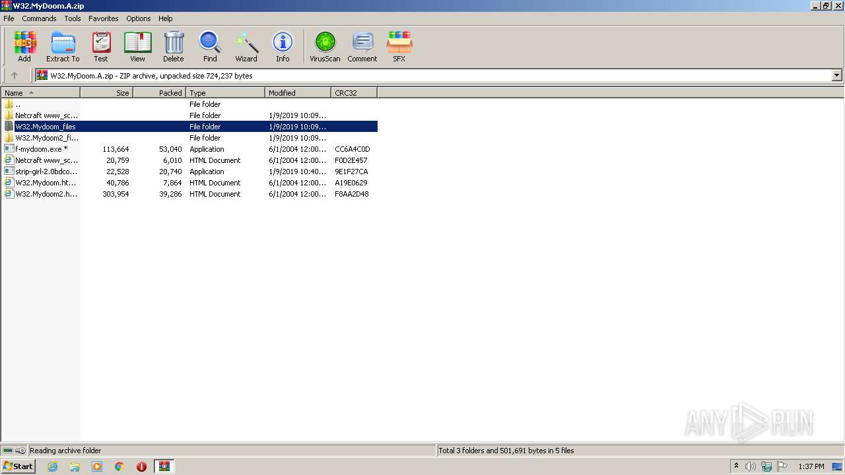Sort by CRC32 column header

coord(354,93)
